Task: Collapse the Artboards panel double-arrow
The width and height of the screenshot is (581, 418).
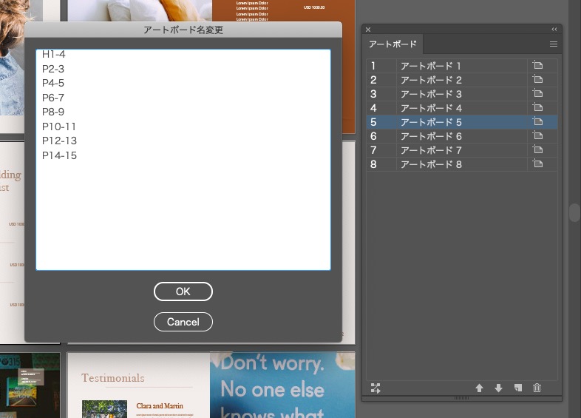Action: click(554, 30)
